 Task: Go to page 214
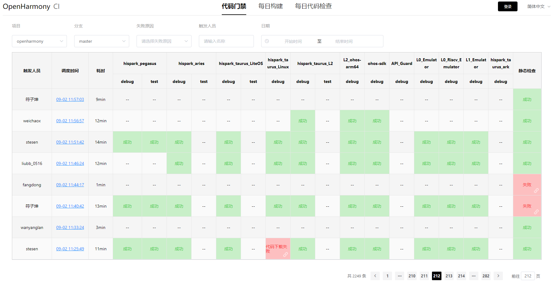[x=461, y=276]
